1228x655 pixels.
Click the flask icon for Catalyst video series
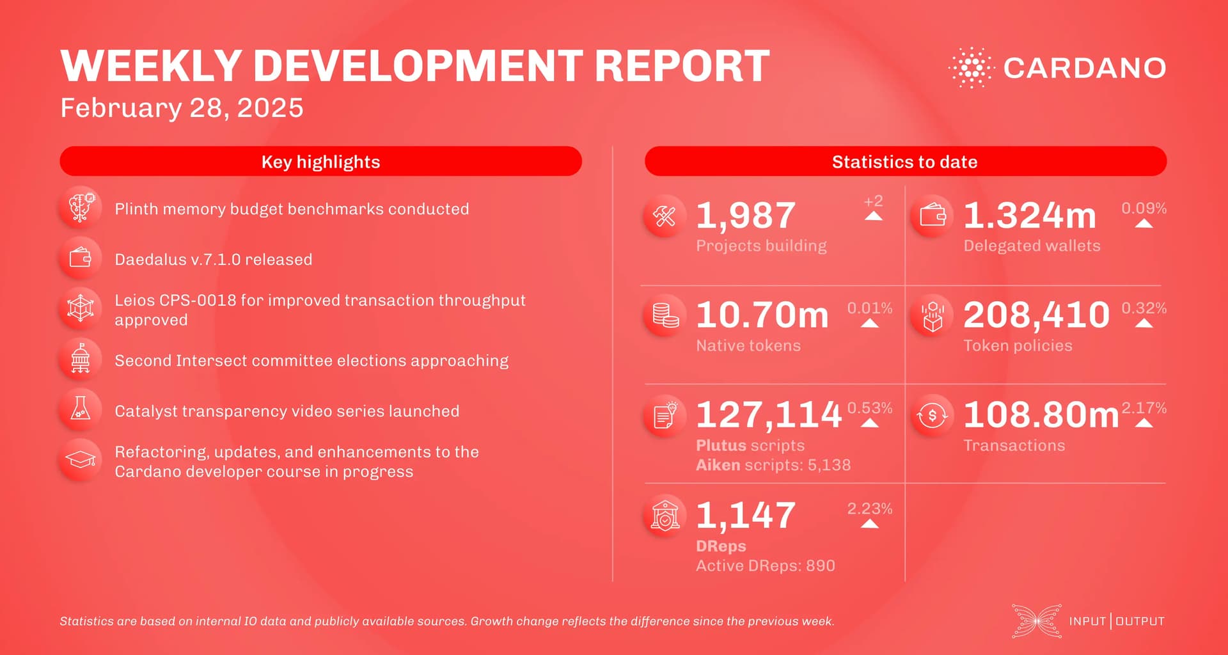pyautogui.click(x=81, y=409)
